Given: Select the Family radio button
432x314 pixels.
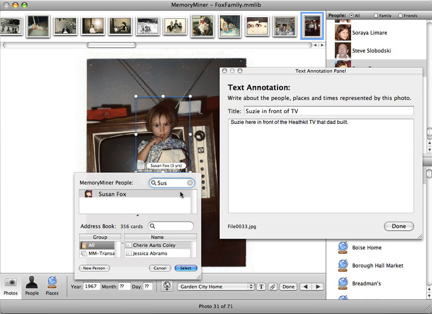Looking at the screenshot, I should pyautogui.click(x=375, y=16).
